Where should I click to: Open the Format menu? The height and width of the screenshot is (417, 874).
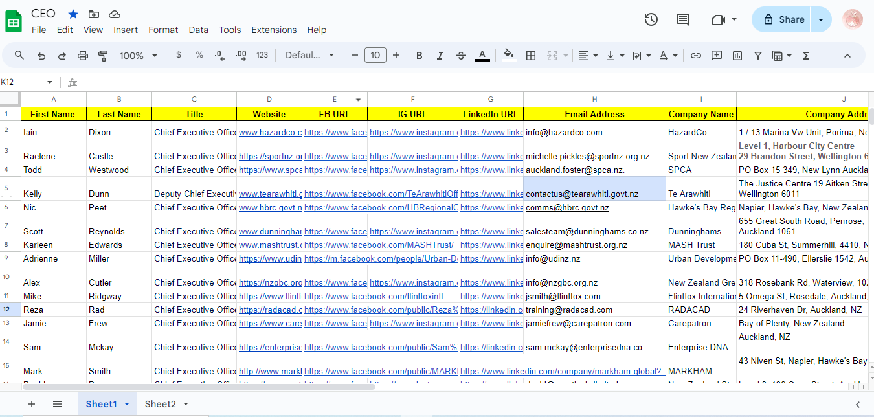(163, 30)
